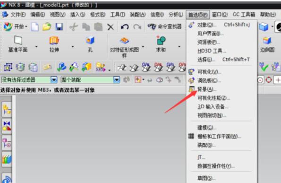Select the 对特征形成图样 pattern feature tool
This screenshot has width=281, height=183.
pos(124,47)
